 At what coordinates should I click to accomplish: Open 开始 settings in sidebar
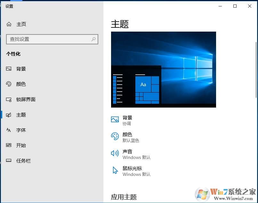(x=21, y=145)
